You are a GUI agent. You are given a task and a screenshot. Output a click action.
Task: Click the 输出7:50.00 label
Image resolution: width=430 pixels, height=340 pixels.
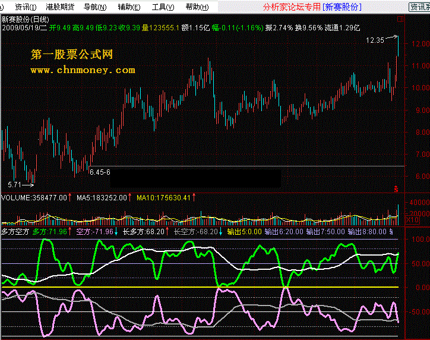point(325,232)
